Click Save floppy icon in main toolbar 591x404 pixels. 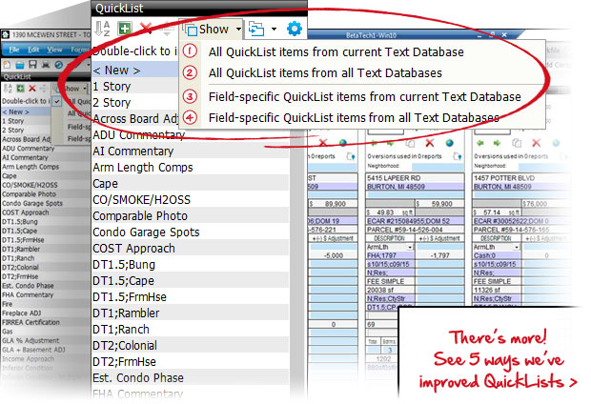[x=32, y=65]
